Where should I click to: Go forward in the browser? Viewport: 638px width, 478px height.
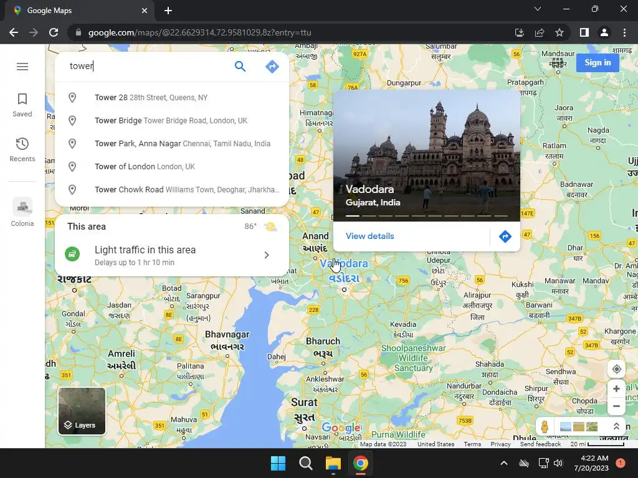[x=34, y=32]
